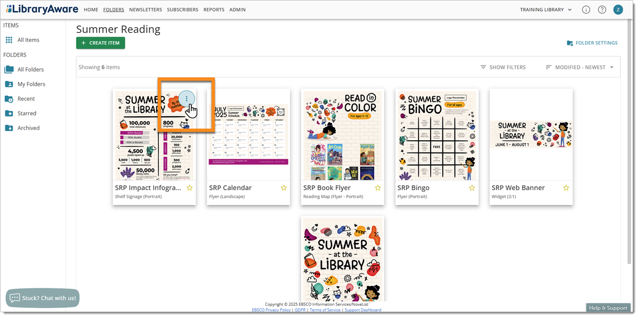The image size is (638, 317).
Task: Open the LibraryAware logo home link
Action: [42, 10]
